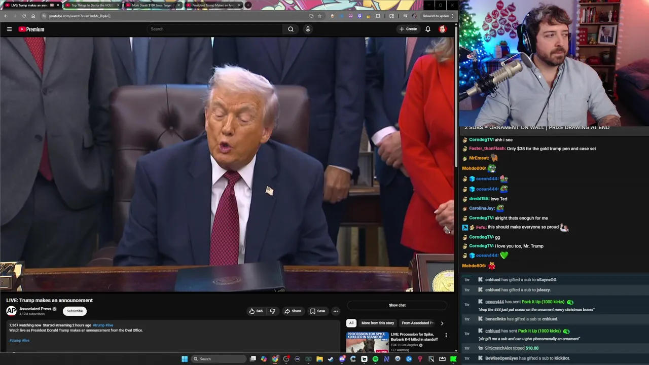649x365 pixels.
Task: Open the green Kick app taskbar icon
Action: coord(453,359)
